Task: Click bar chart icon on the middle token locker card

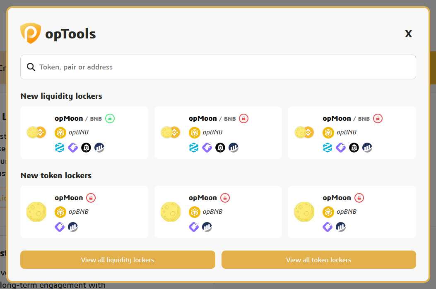Action: click(207, 227)
